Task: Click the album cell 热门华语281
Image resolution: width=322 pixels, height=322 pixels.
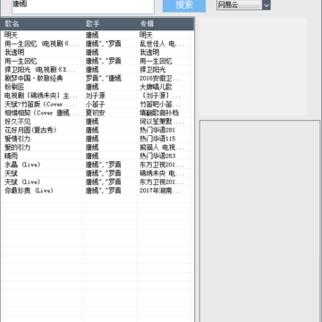Action: [x=157, y=130]
